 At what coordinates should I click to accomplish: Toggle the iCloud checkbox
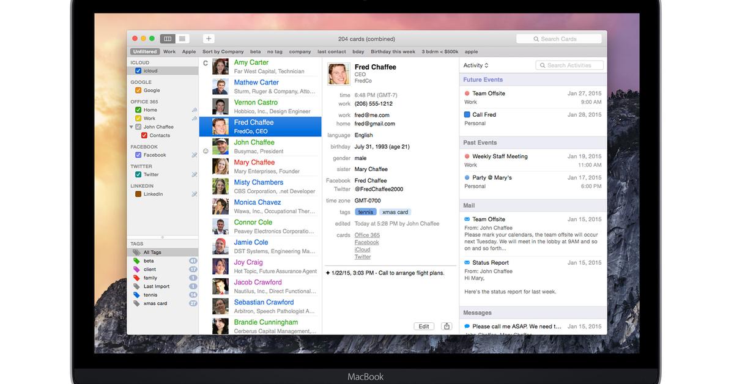click(x=138, y=71)
